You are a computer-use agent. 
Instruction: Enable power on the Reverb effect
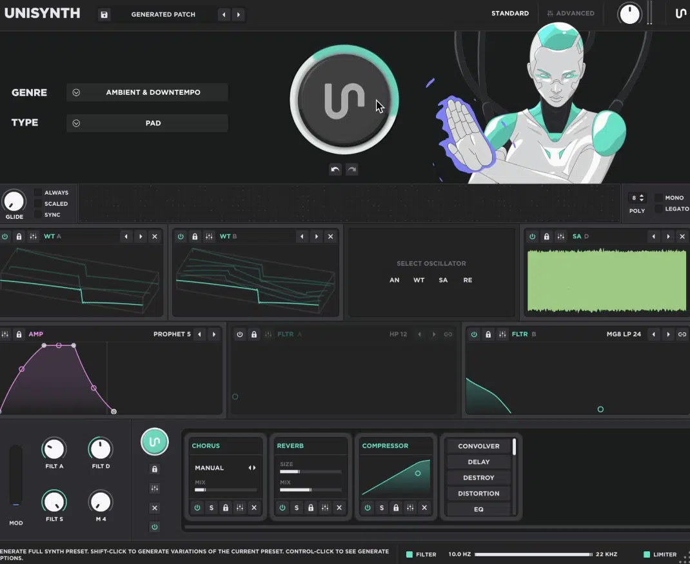tap(282, 508)
